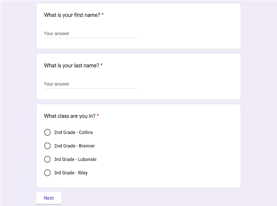Image resolution: width=277 pixels, height=206 pixels.
Task: Click the '2nd Grade - Brenner' label text
Action: coord(75,146)
